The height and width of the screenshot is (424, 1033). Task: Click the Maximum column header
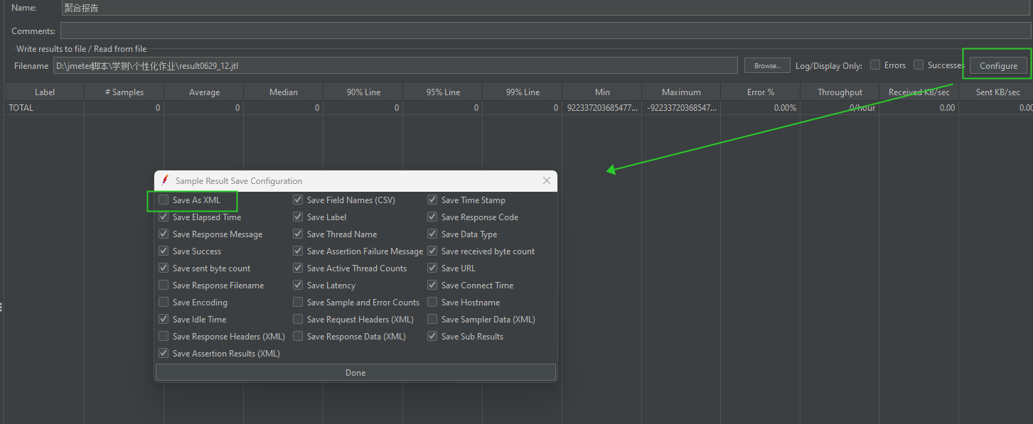(682, 92)
